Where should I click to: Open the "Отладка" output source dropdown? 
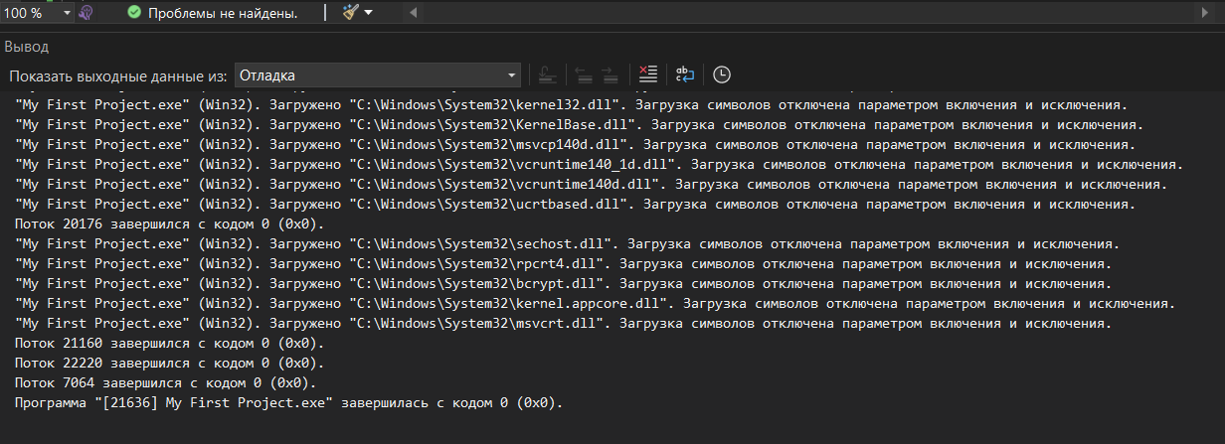click(378, 74)
